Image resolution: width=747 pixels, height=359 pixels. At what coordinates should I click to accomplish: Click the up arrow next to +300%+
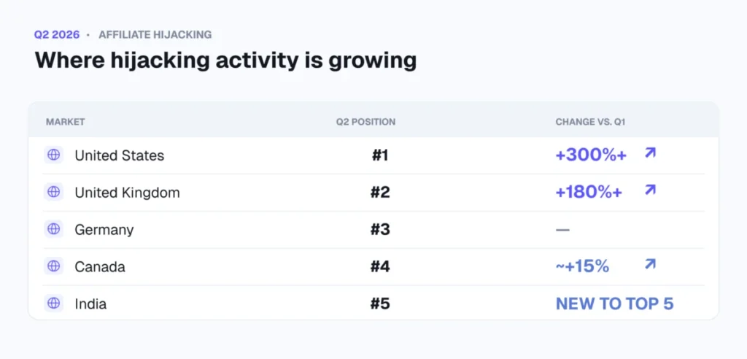click(650, 153)
